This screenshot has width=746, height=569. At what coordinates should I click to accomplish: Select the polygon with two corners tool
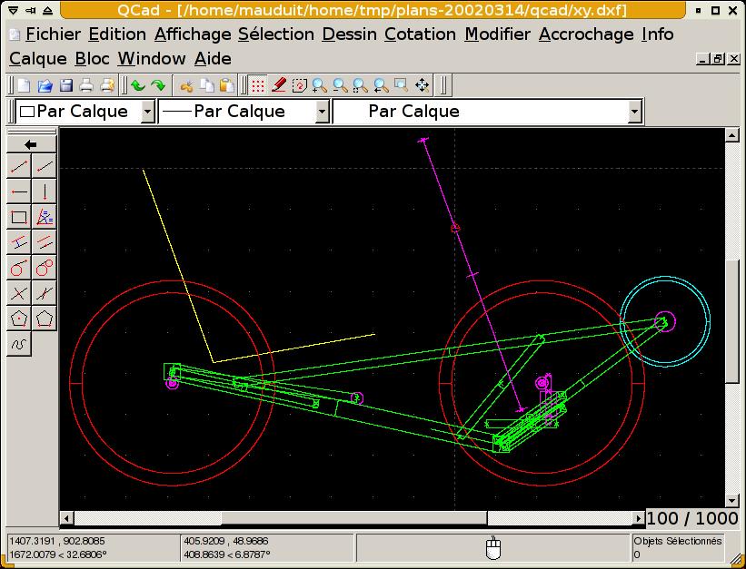click(x=45, y=319)
